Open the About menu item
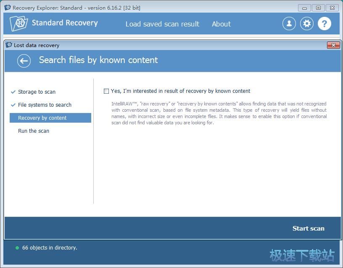Viewport: 343px width, 268px height. pyautogui.click(x=221, y=24)
